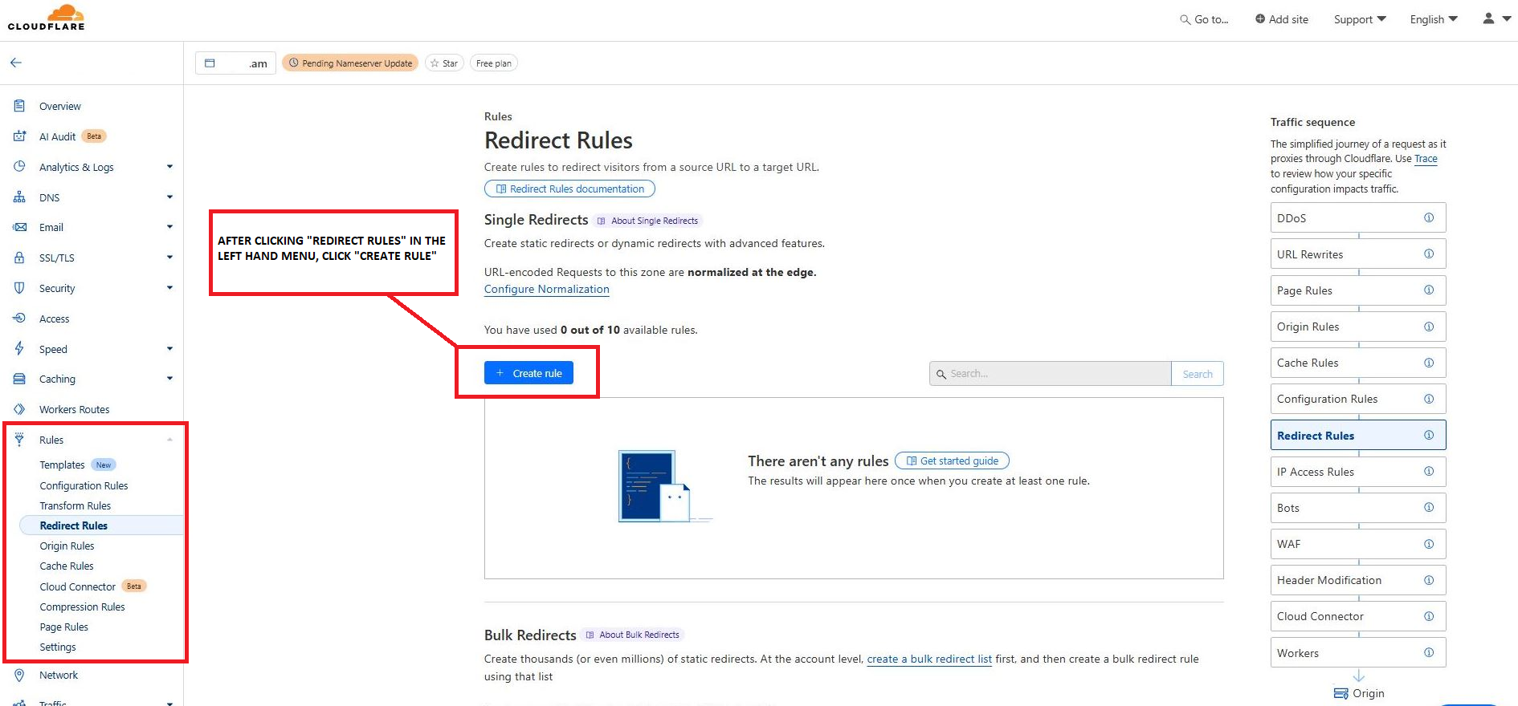Click the Get started guide button

[x=952, y=461]
